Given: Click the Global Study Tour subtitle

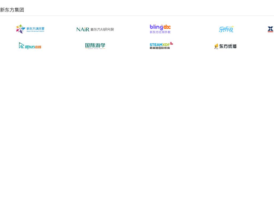Looking at the screenshot, I should (95, 49).
